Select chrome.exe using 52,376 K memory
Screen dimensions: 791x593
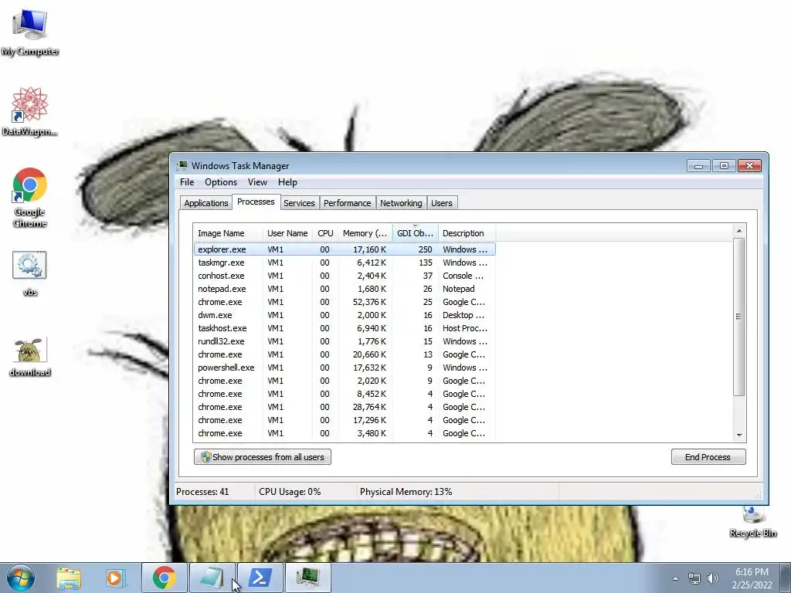[x=345, y=302]
